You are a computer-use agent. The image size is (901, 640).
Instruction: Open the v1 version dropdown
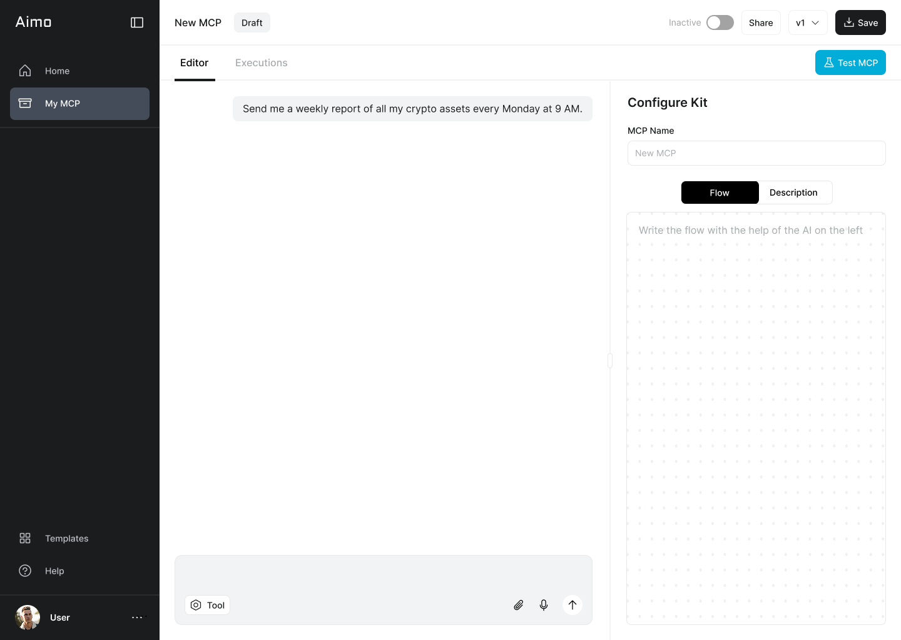pos(808,22)
